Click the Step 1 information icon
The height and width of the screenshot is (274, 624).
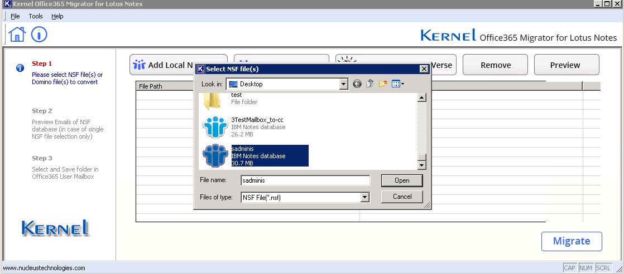coord(20,68)
